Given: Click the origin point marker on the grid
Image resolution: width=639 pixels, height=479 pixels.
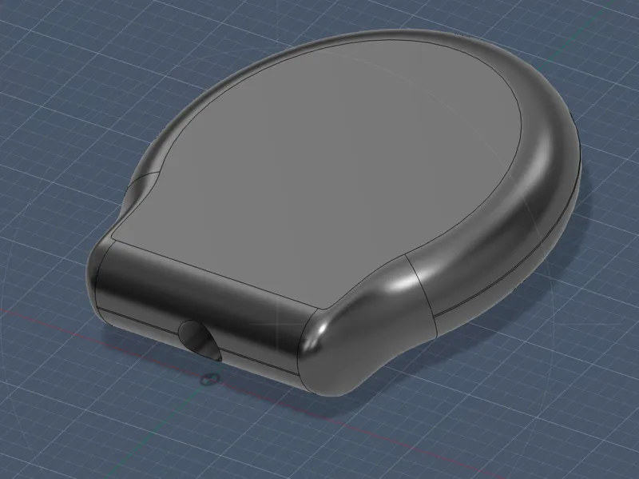Looking at the screenshot, I should [x=210, y=380].
